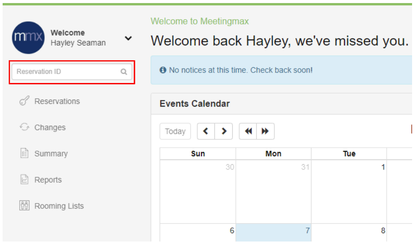Click the Reservations key icon

coord(24,101)
